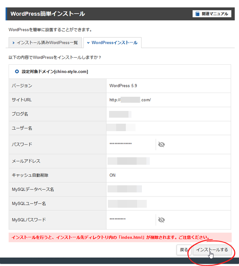Click the WordPress簡単インストール heading
This screenshot has width=239, height=266.
(48, 14)
